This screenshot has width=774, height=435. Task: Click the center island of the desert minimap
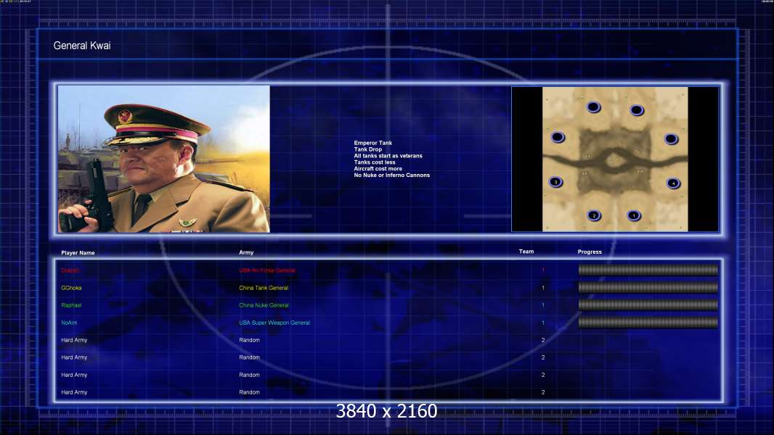click(614, 159)
